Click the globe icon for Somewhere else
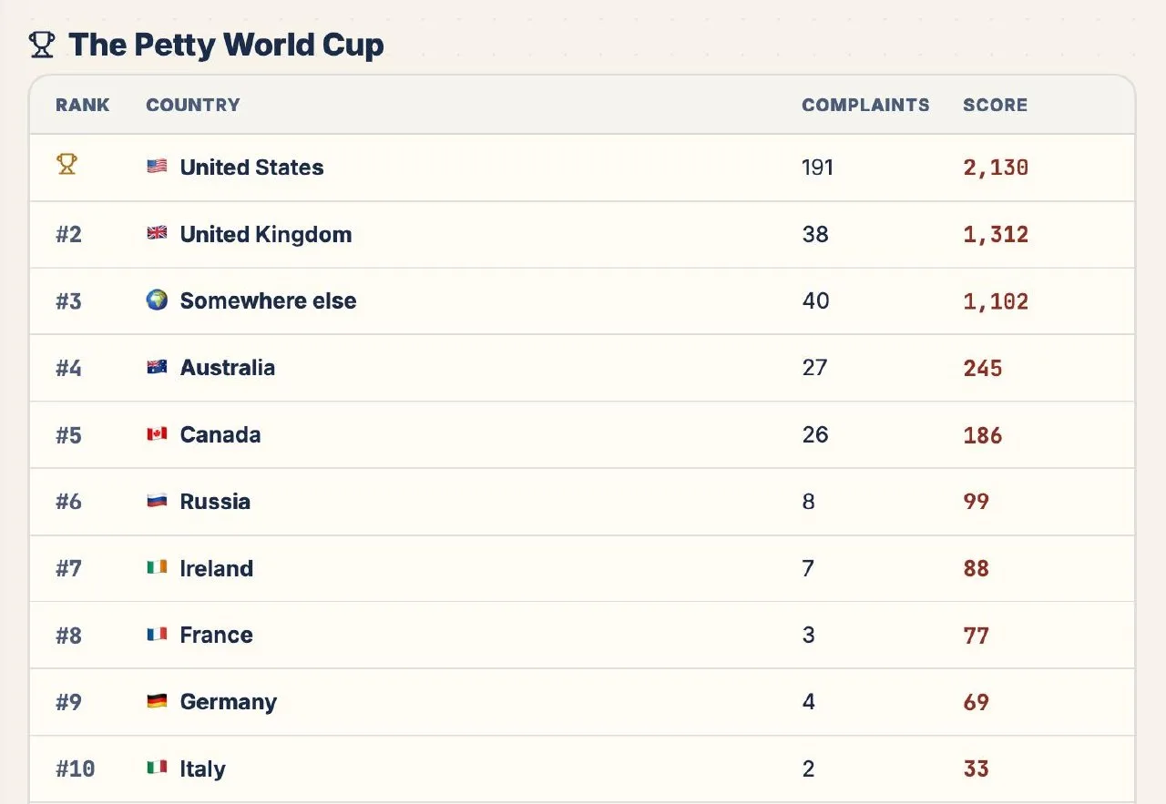This screenshot has width=1166, height=804. coord(157,300)
